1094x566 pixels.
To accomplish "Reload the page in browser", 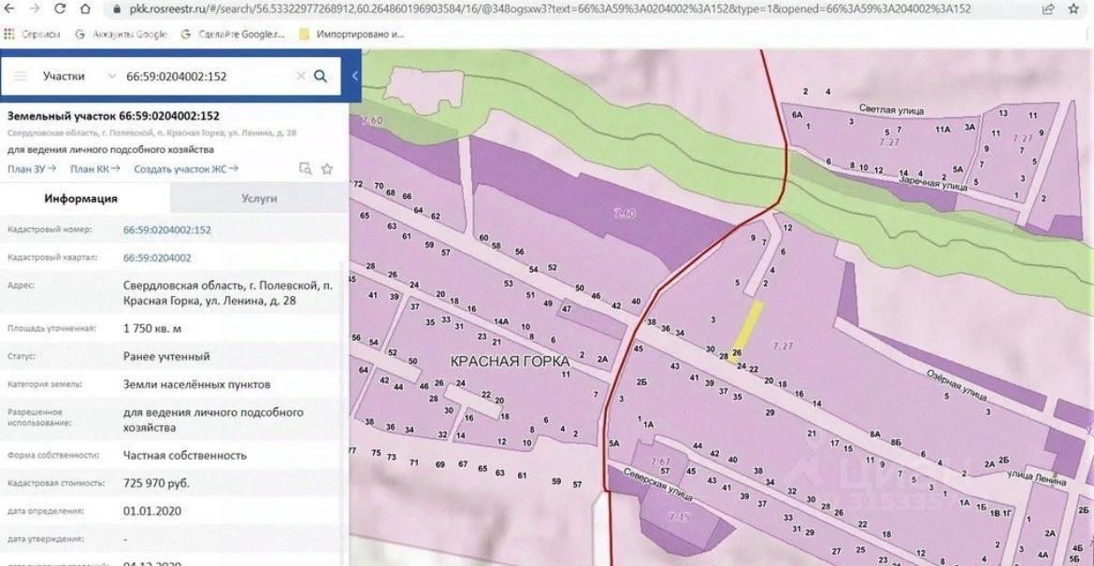I will coord(60,9).
